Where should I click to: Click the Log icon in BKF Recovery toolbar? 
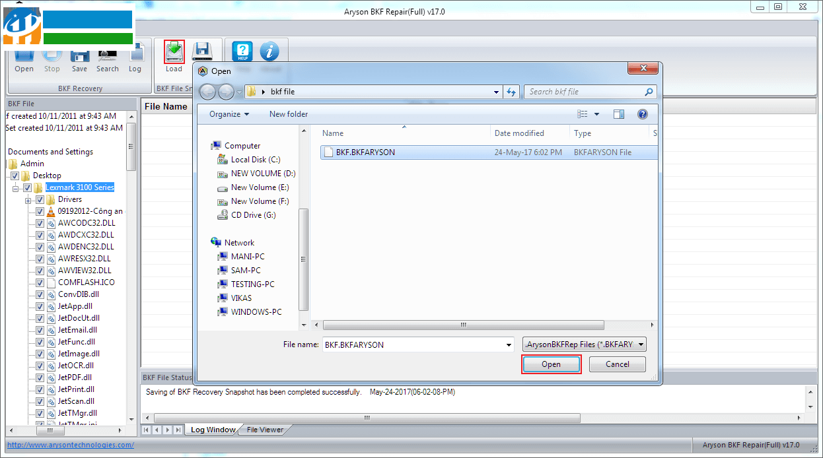[x=135, y=55]
